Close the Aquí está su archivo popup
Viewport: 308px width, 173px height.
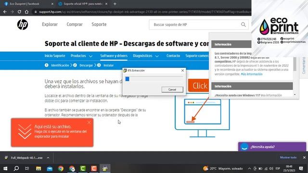pyautogui.click(x=89, y=123)
